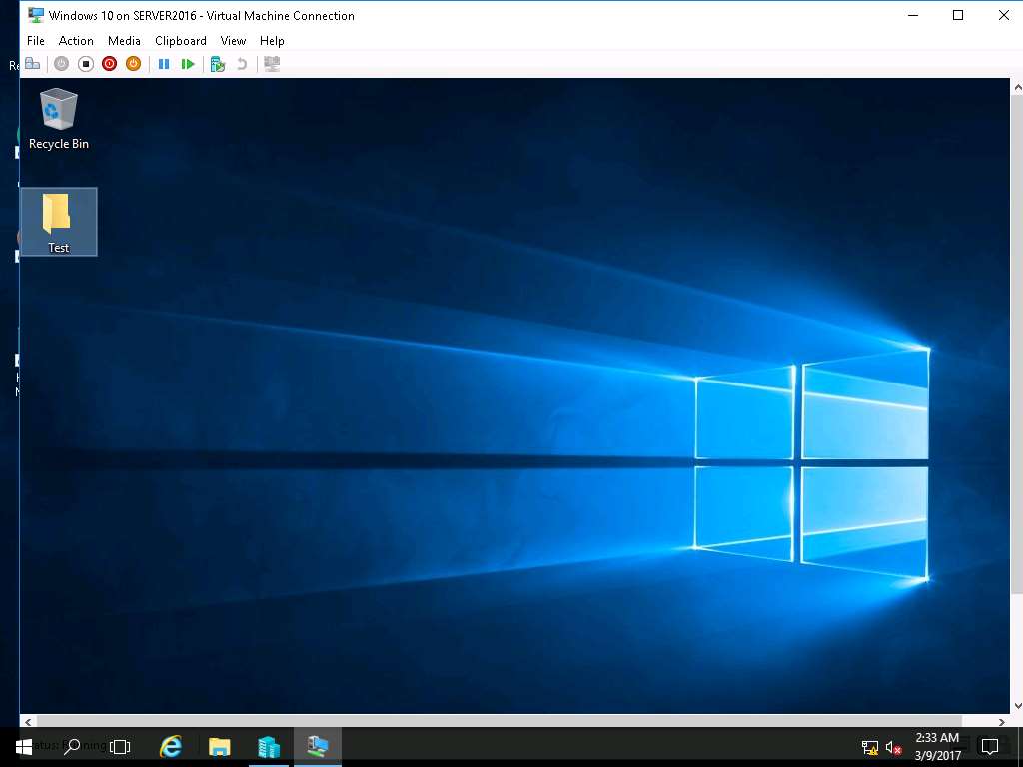Open the File menu

(36, 40)
